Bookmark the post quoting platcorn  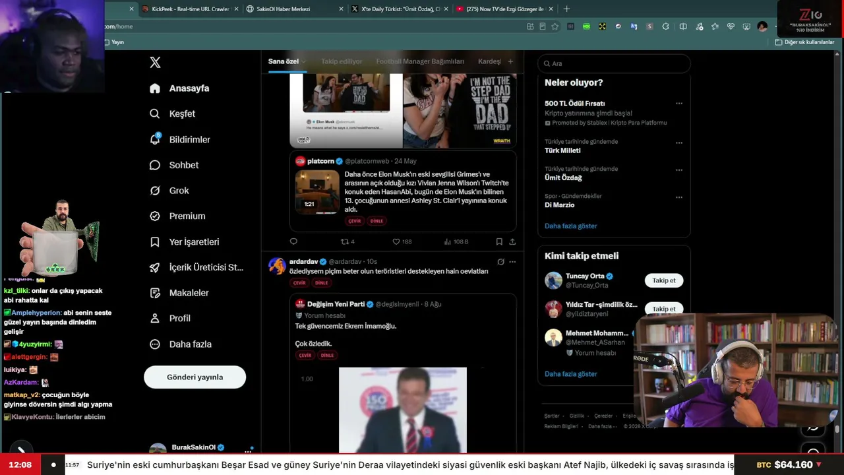tap(499, 241)
